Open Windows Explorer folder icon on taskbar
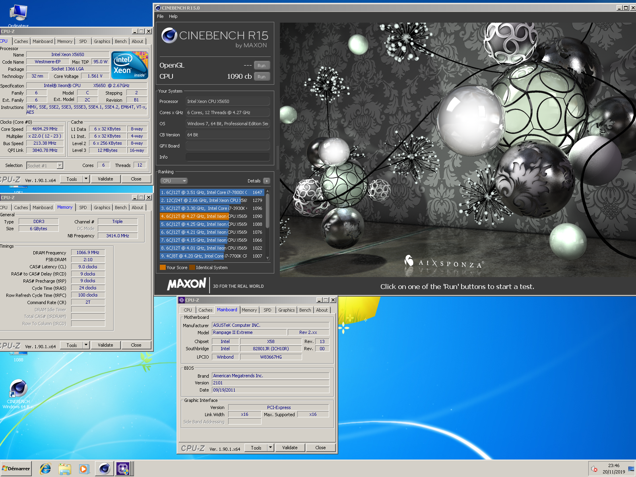This screenshot has height=477, width=636. (x=64, y=469)
